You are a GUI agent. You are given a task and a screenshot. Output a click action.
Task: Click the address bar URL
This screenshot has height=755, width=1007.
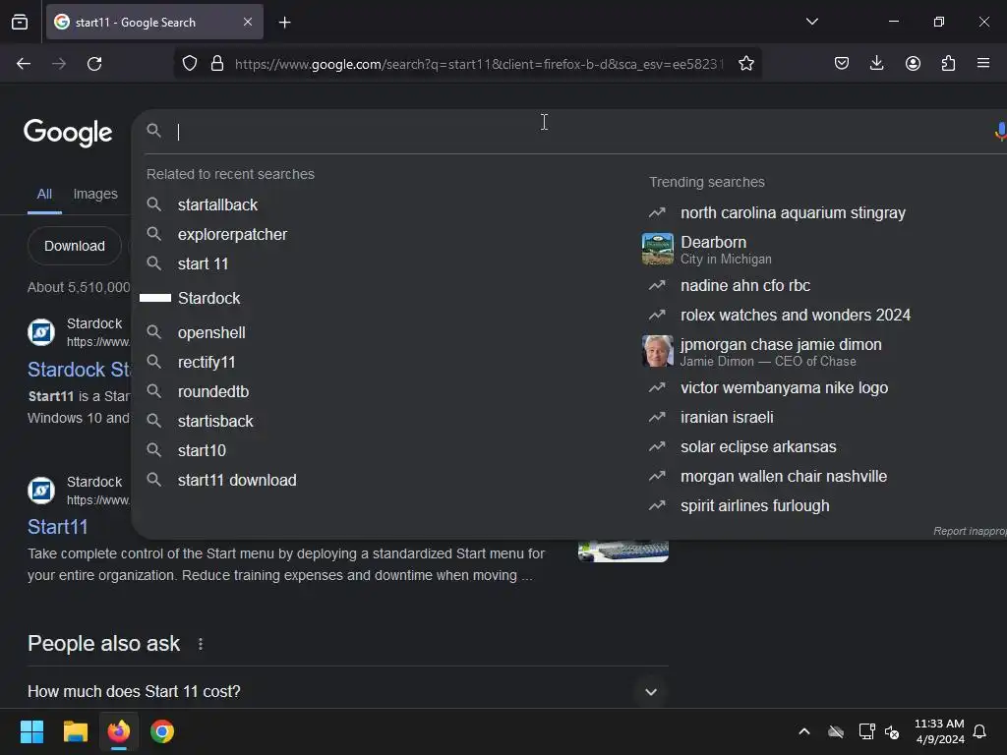tap(479, 64)
